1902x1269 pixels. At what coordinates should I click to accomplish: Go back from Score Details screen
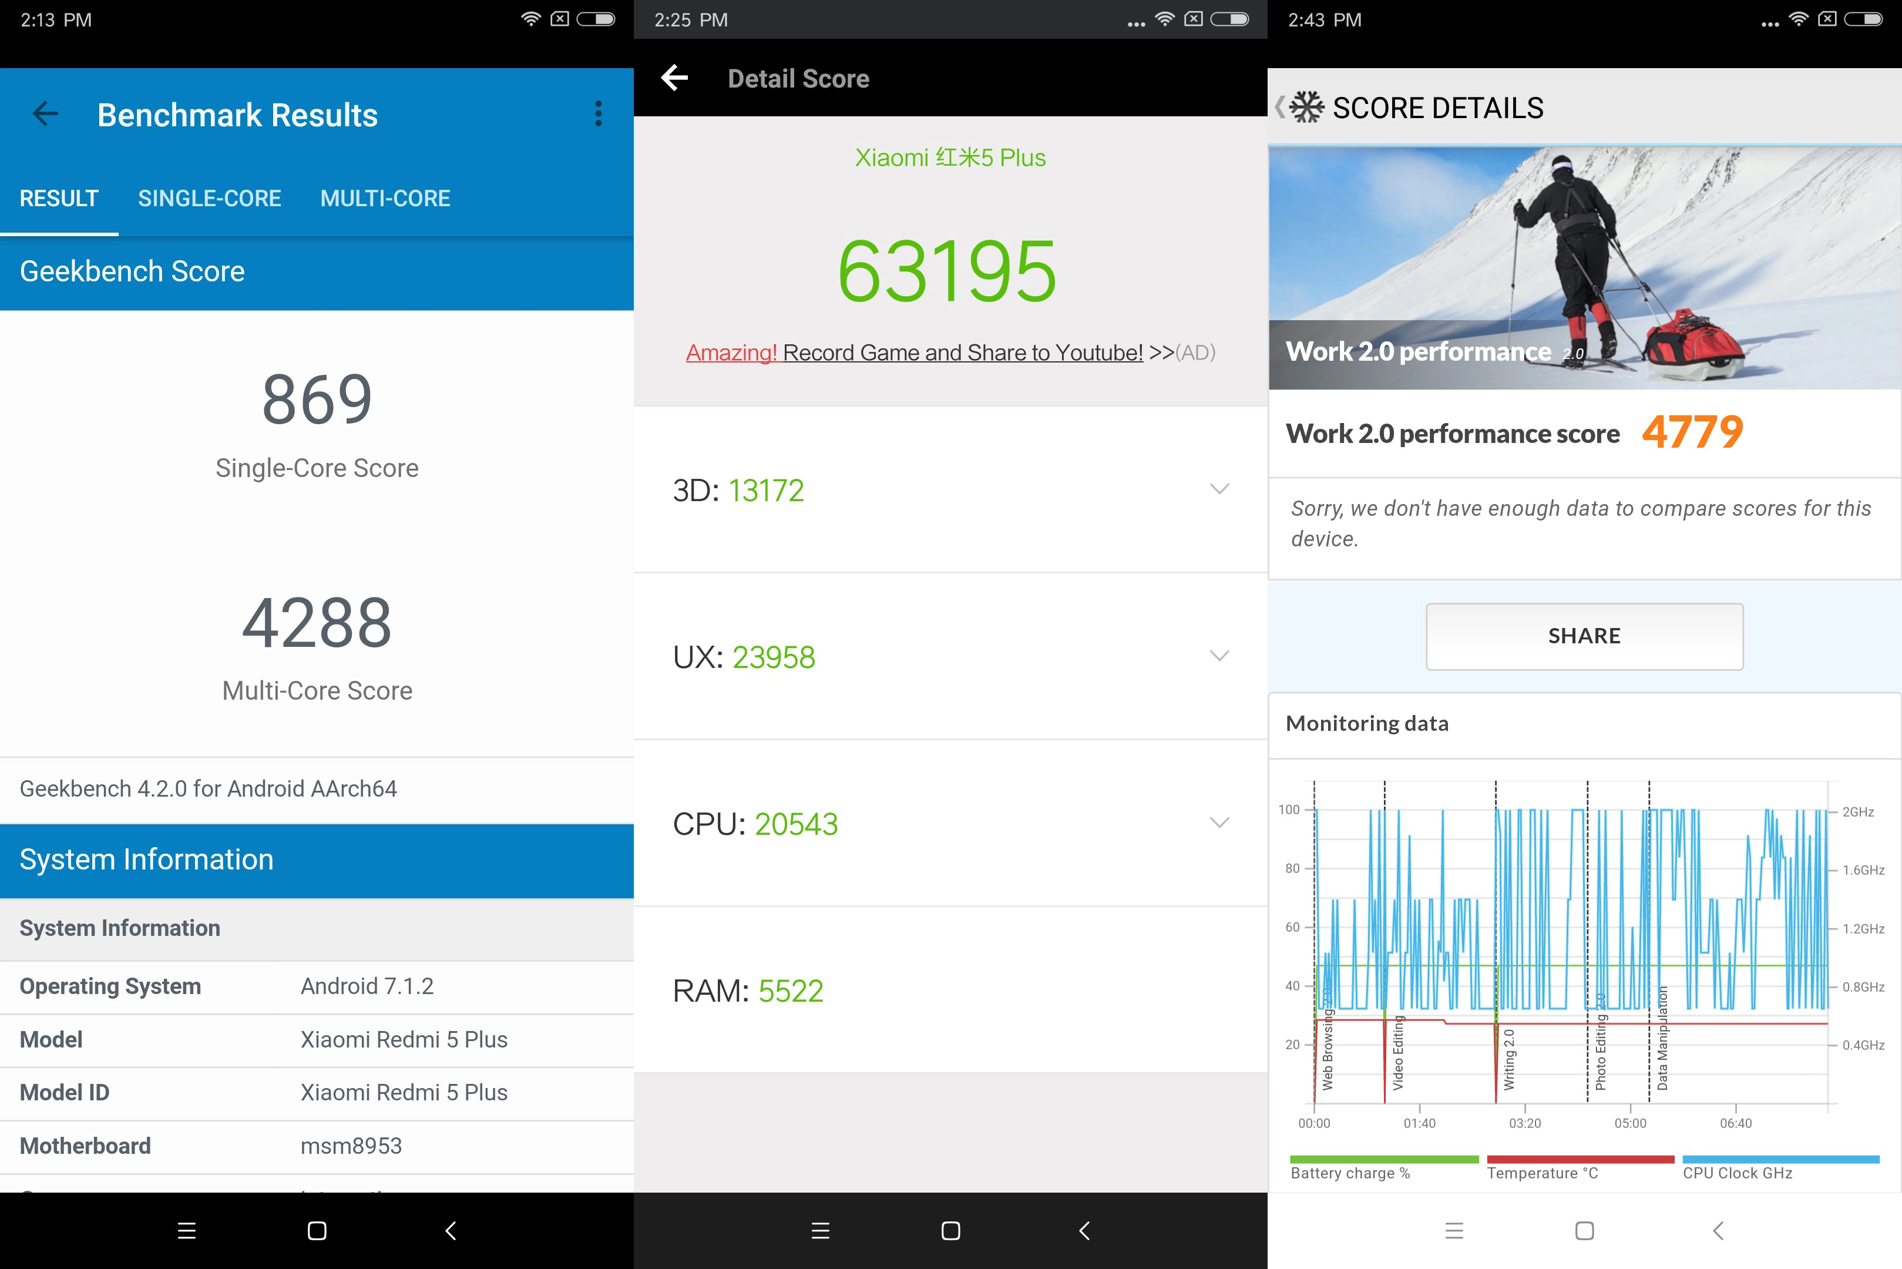tap(1280, 108)
